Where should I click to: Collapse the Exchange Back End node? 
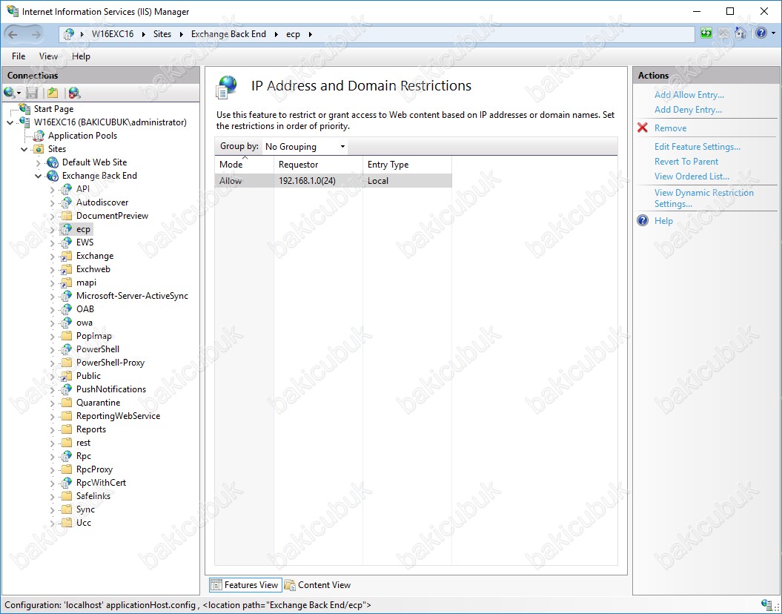point(39,176)
